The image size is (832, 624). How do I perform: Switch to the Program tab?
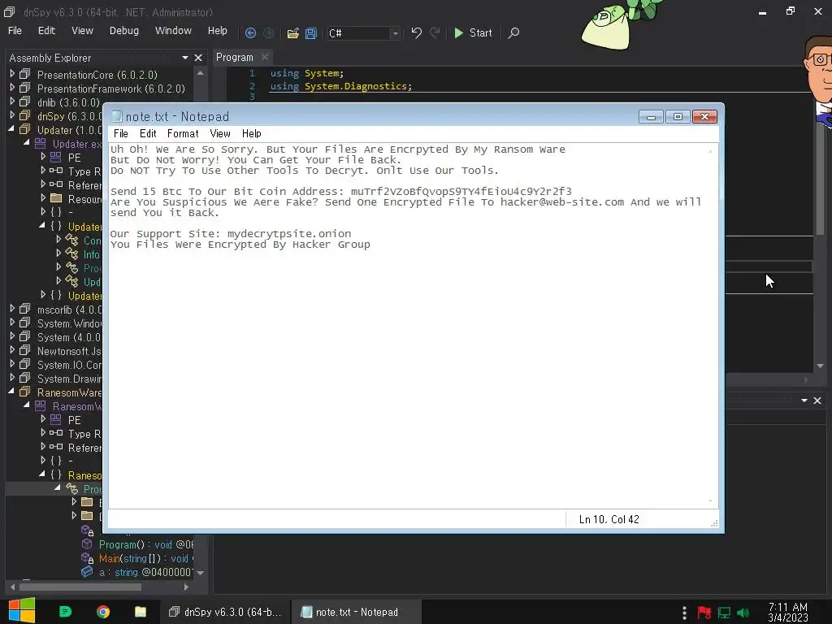(x=235, y=58)
